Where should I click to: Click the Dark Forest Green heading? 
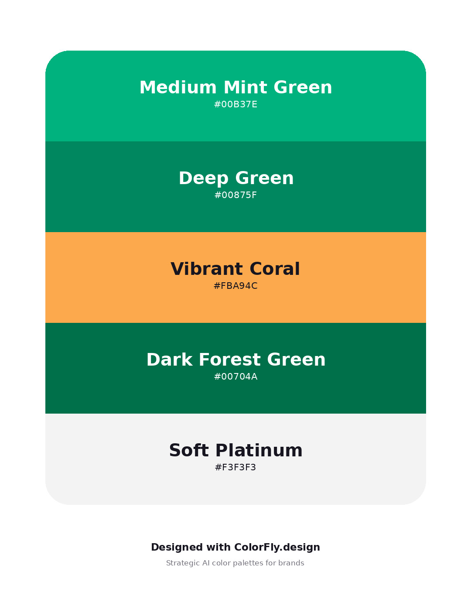click(236, 360)
